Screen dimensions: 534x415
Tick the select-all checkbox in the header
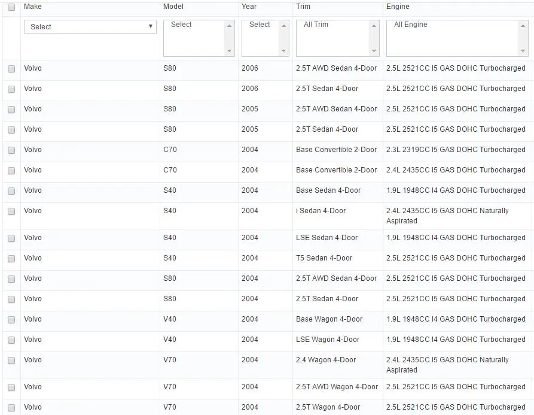coord(11,7)
